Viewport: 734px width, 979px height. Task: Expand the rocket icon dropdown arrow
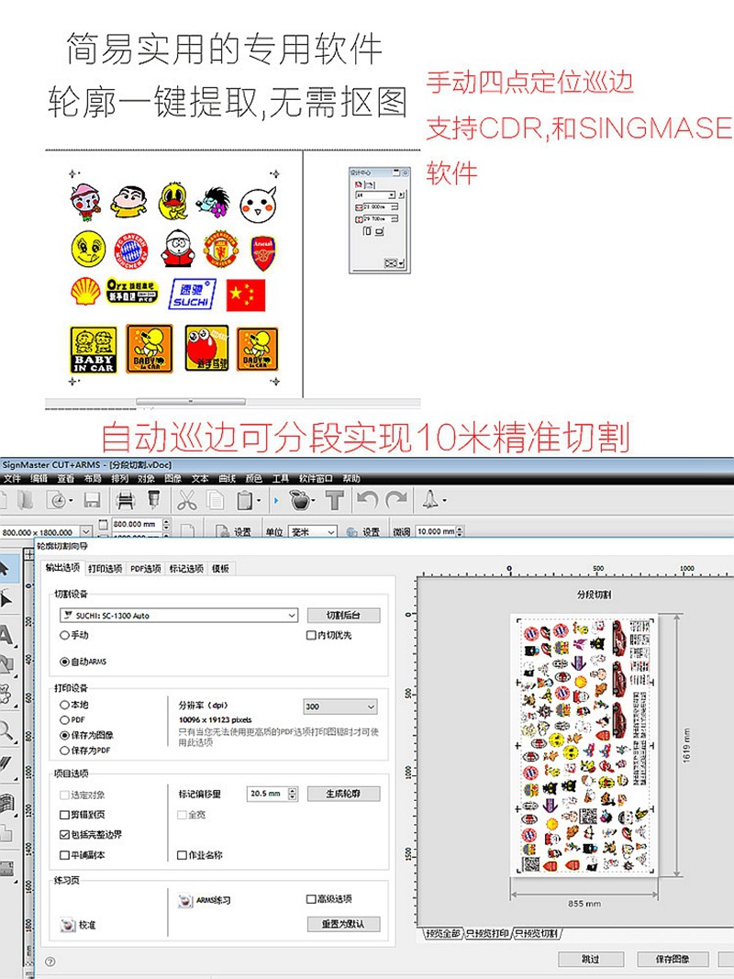pyautogui.click(x=444, y=500)
